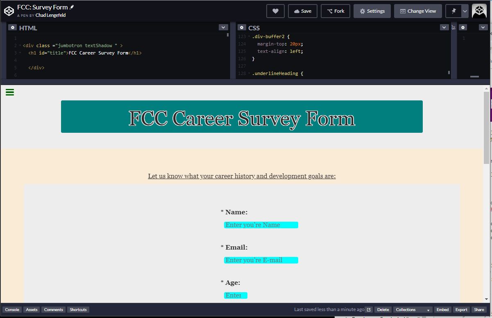Fold the CSS line 123 code arrow

pos(249,37)
